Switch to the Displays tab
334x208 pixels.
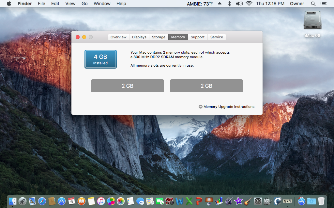point(139,37)
